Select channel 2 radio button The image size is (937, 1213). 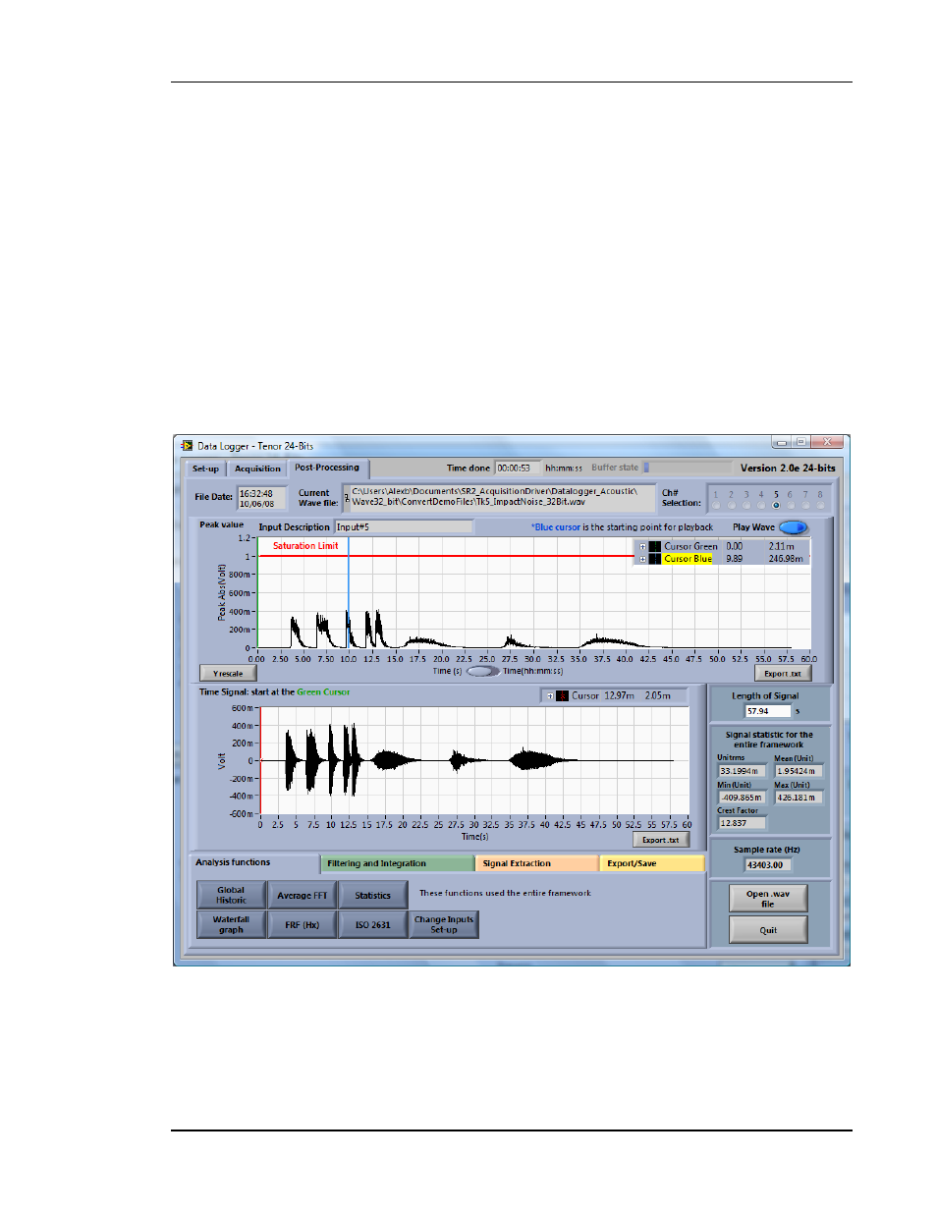click(x=731, y=505)
